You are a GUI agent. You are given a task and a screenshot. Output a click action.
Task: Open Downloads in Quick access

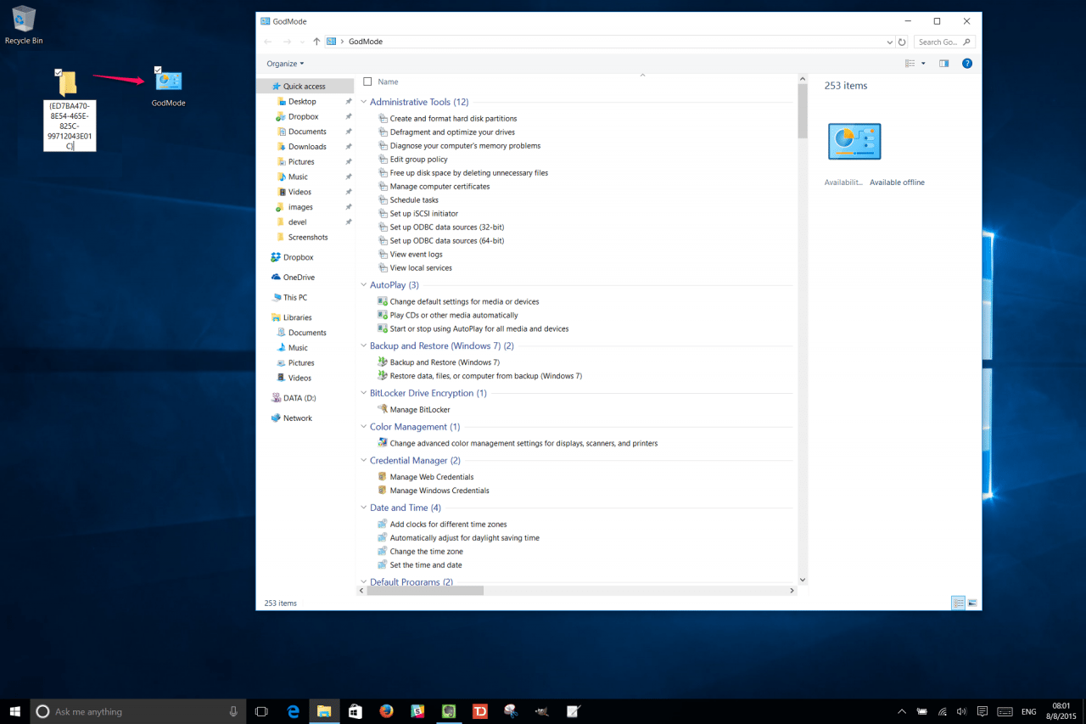pos(305,147)
